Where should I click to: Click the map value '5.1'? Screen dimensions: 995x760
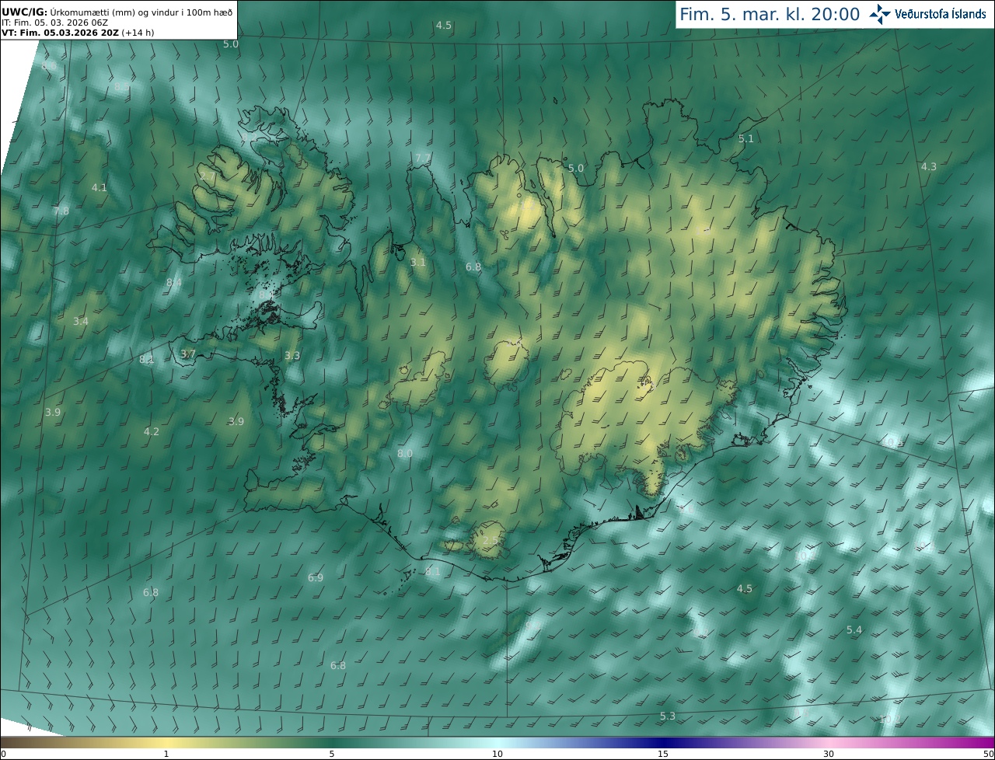tap(745, 138)
